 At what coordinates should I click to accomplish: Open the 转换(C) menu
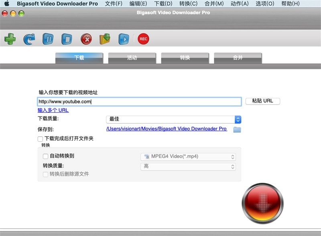click(x=188, y=4)
